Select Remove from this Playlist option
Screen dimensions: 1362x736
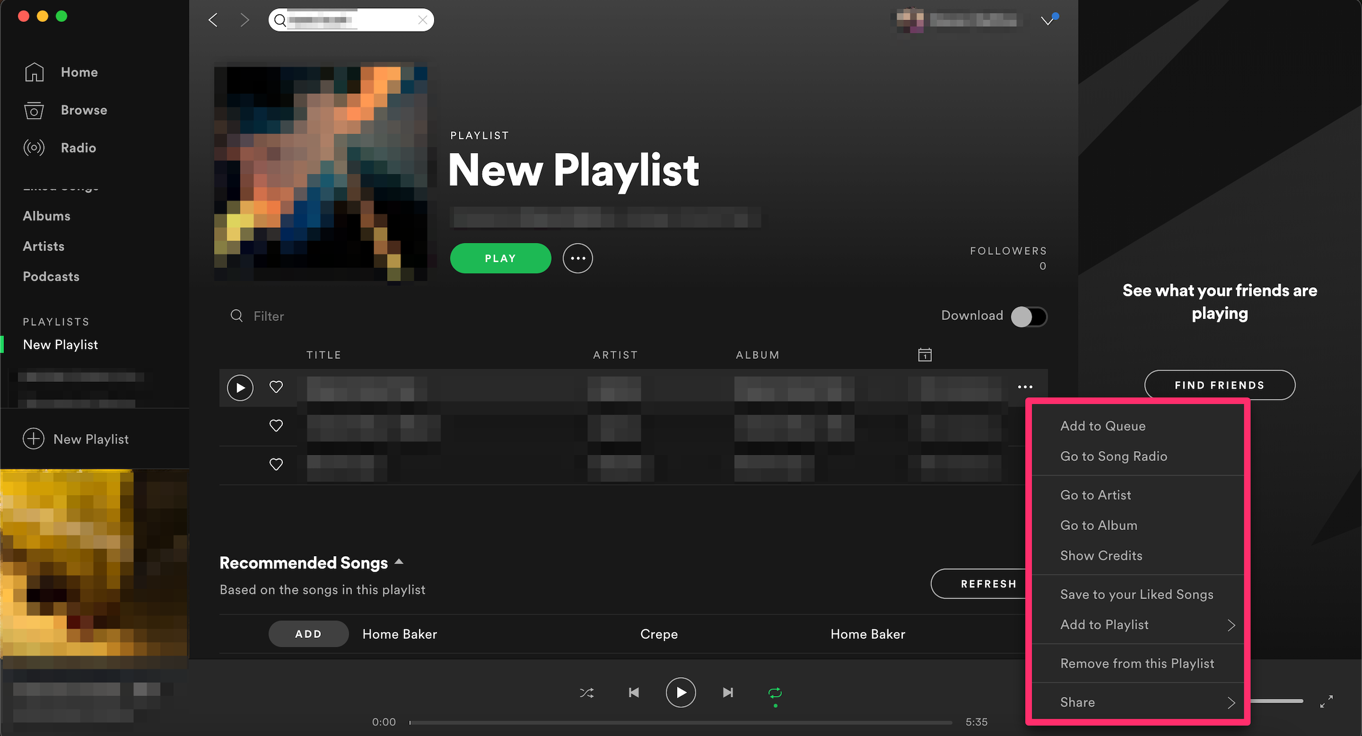pos(1137,664)
